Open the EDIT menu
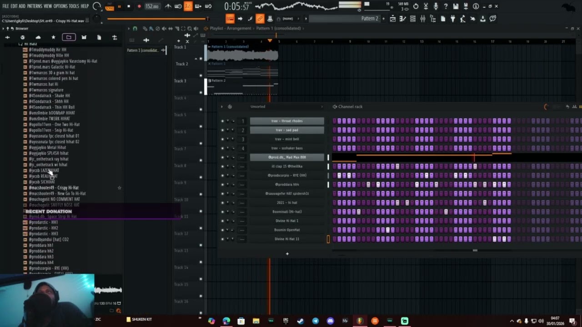Screen dimensions: 582x327 14,6
